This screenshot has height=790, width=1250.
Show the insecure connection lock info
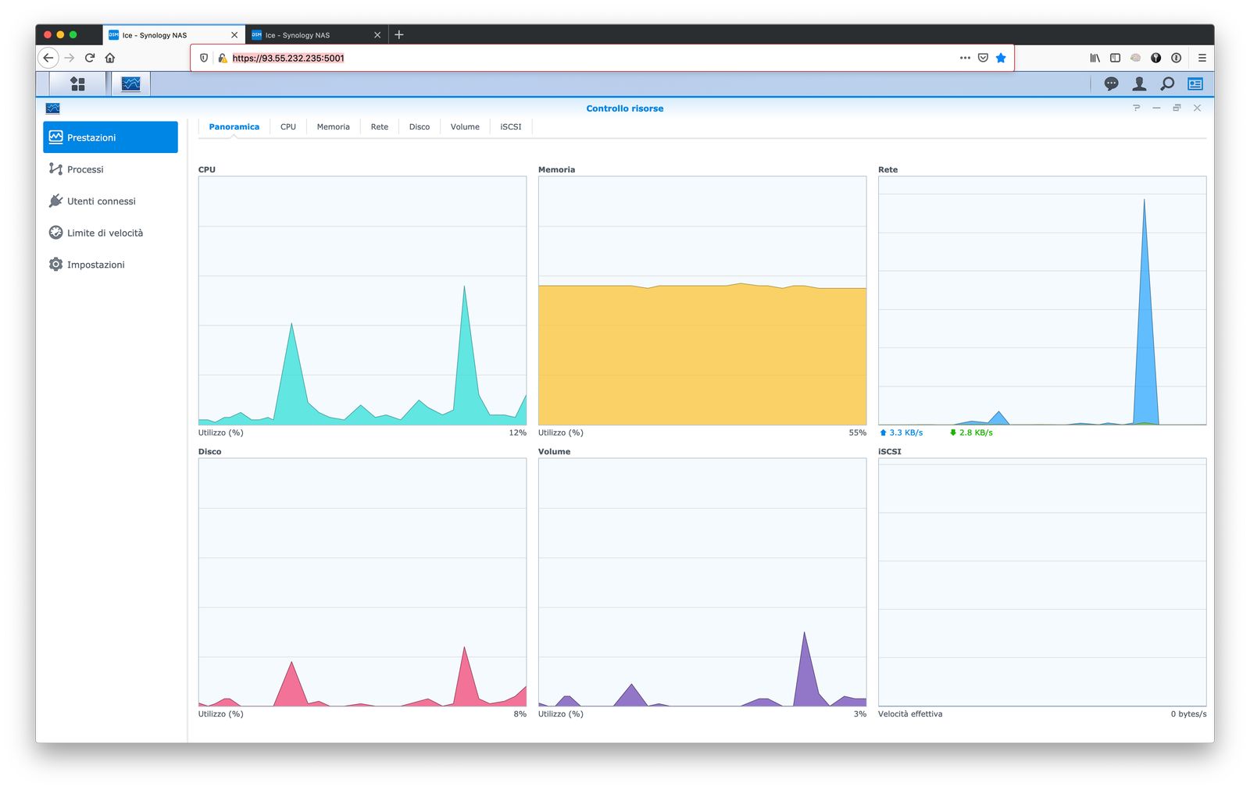[223, 58]
